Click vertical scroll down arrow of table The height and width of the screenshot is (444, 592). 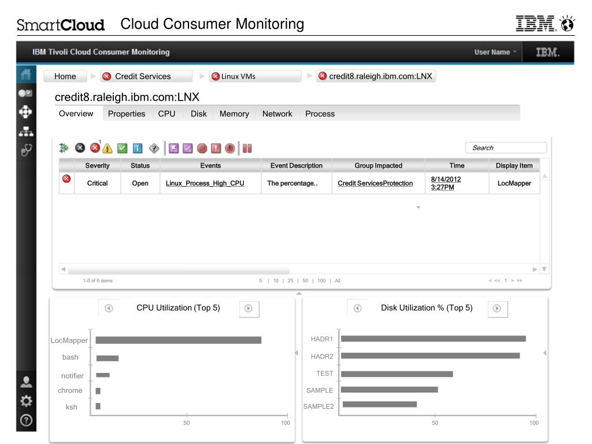point(544,269)
